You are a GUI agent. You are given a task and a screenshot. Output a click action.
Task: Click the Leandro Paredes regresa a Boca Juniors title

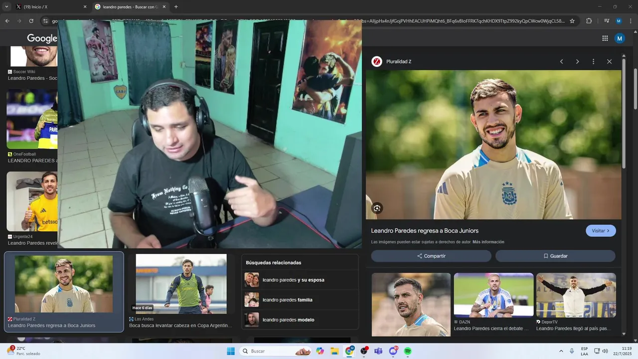[425, 231]
